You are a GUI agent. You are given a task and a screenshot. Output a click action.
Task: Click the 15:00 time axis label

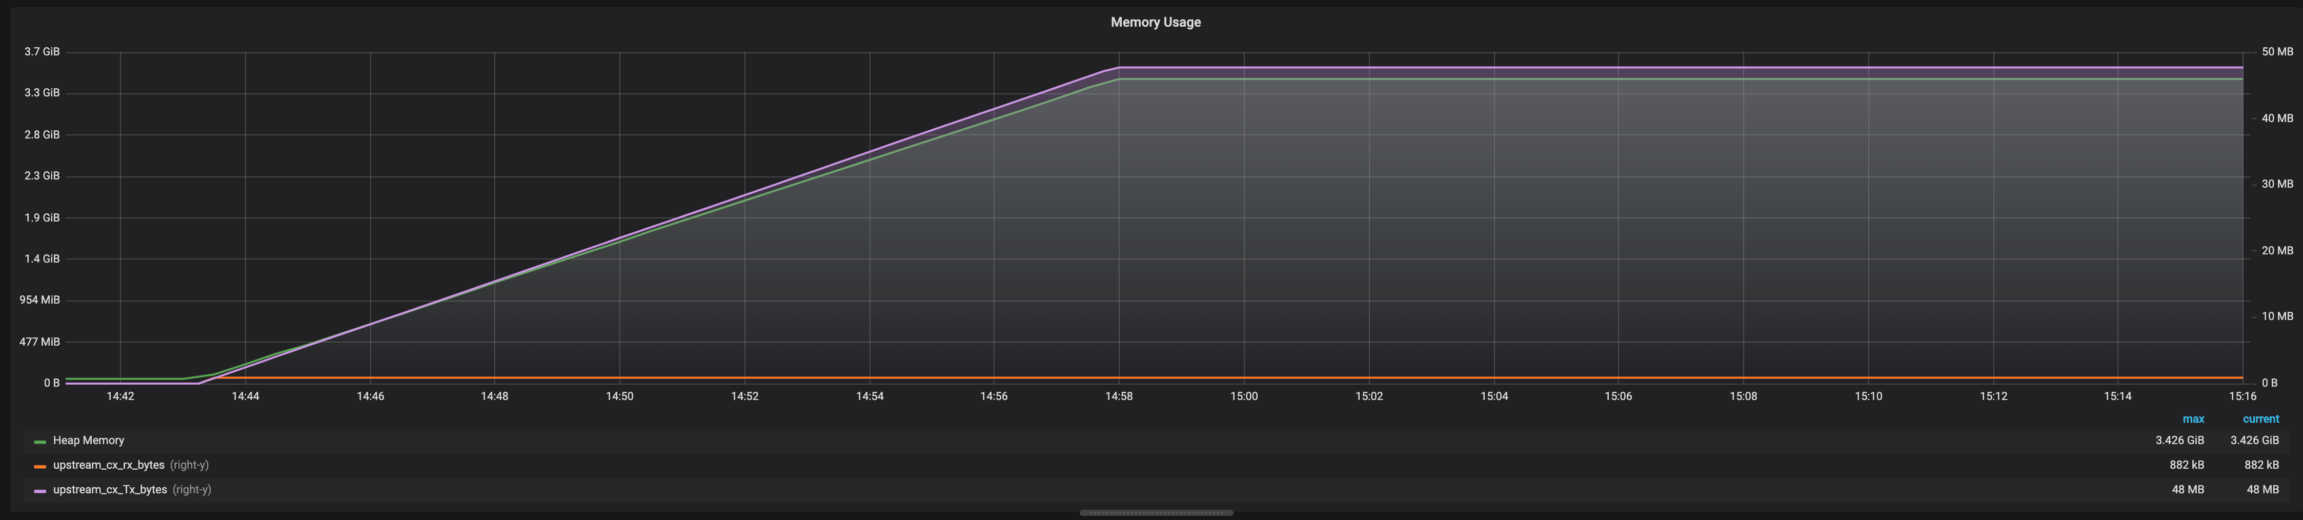1244,396
